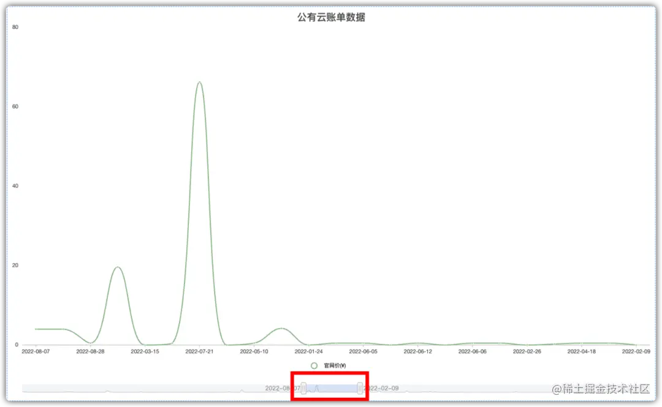
Task: Click x-axis label 2022-02-09
Action: (636, 351)
